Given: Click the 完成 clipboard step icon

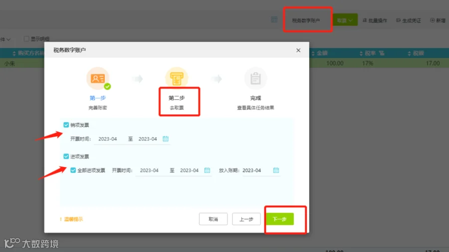Looking at the screenshot, I should [x=255, y=78].
